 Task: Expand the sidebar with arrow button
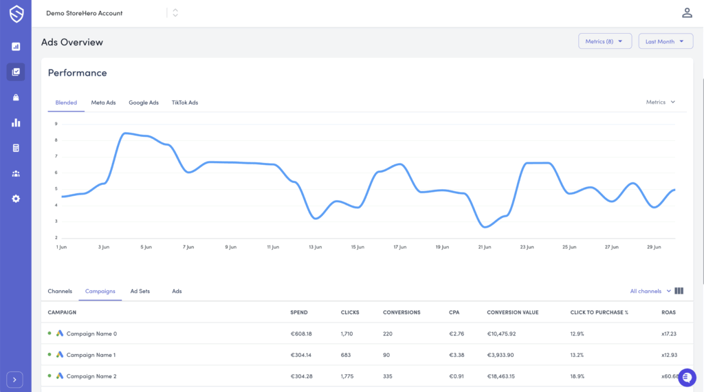[15, 379]
